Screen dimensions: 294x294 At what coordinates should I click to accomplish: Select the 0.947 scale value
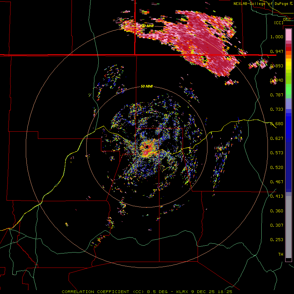point(277,51)
